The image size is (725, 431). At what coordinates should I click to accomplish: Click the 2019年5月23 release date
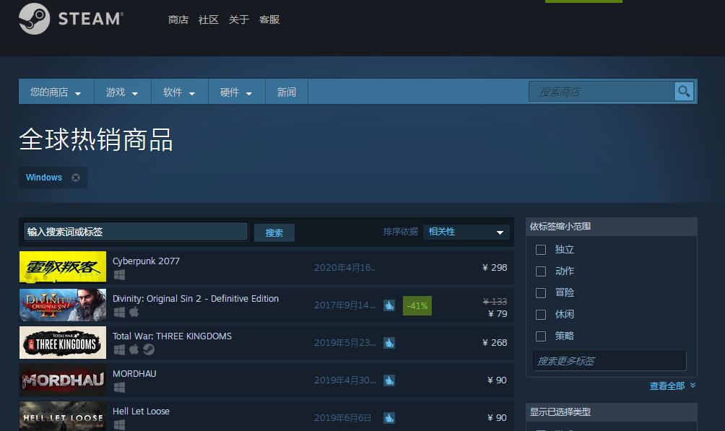345,343
